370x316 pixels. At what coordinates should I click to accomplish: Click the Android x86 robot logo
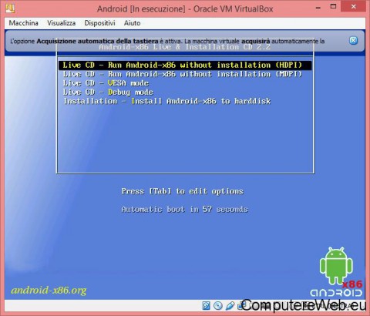click(336, 272)
